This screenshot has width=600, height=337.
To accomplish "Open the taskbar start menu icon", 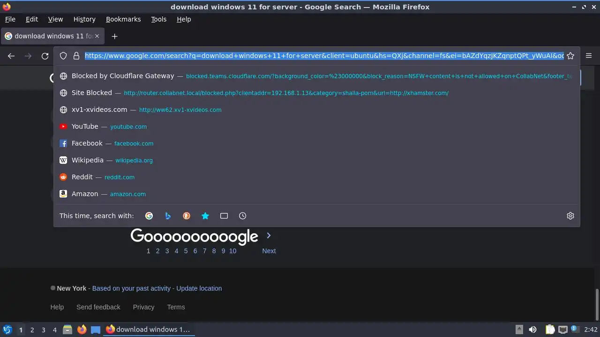I will click(7, 330).
